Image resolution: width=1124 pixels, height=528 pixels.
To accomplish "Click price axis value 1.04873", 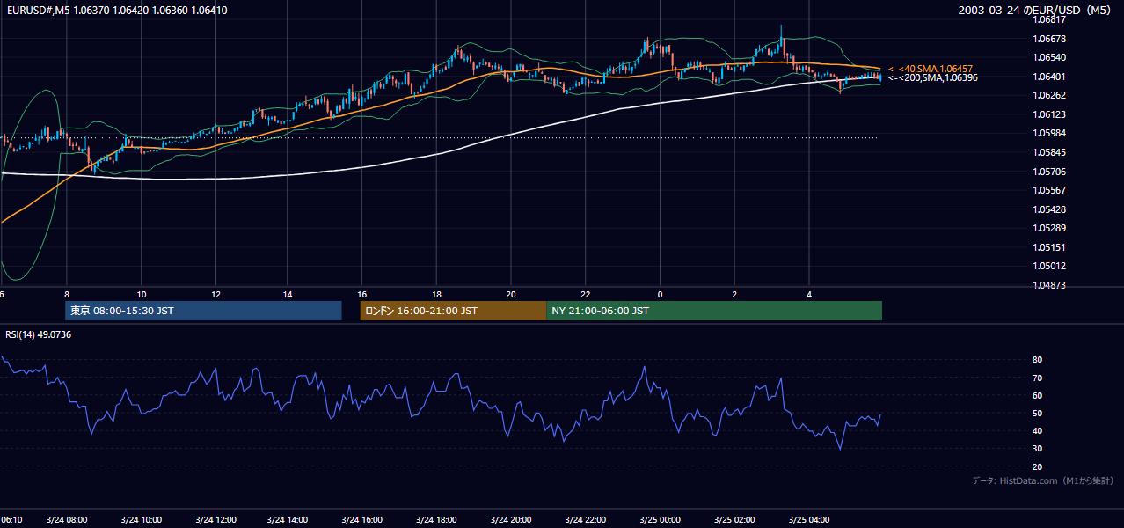I will (1048, 285).
